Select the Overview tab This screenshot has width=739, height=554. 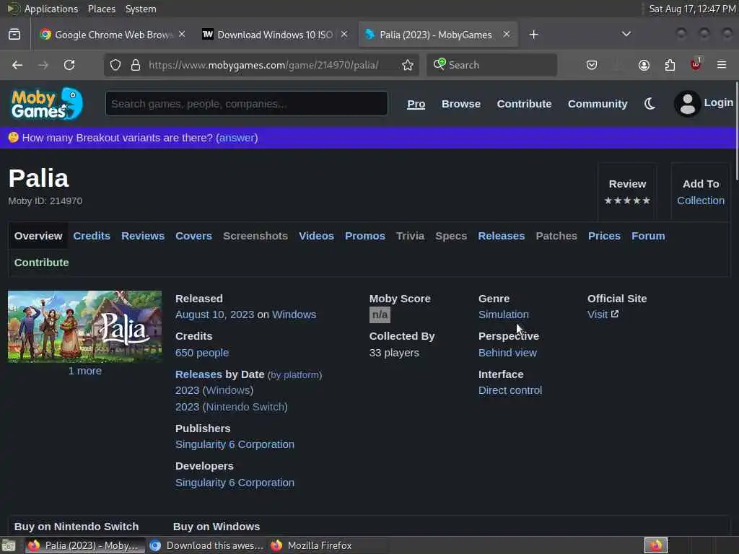click(38, 236)
